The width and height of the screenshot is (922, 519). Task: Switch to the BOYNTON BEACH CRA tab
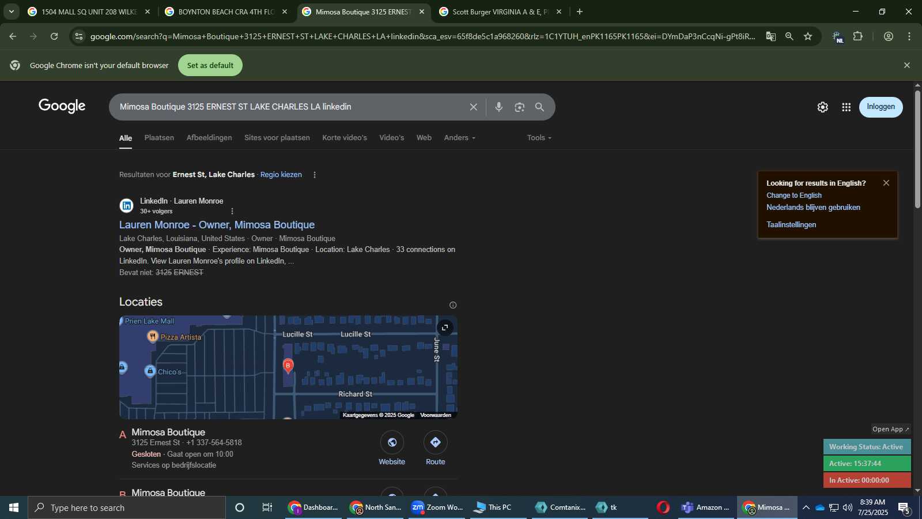click(226, 12)
